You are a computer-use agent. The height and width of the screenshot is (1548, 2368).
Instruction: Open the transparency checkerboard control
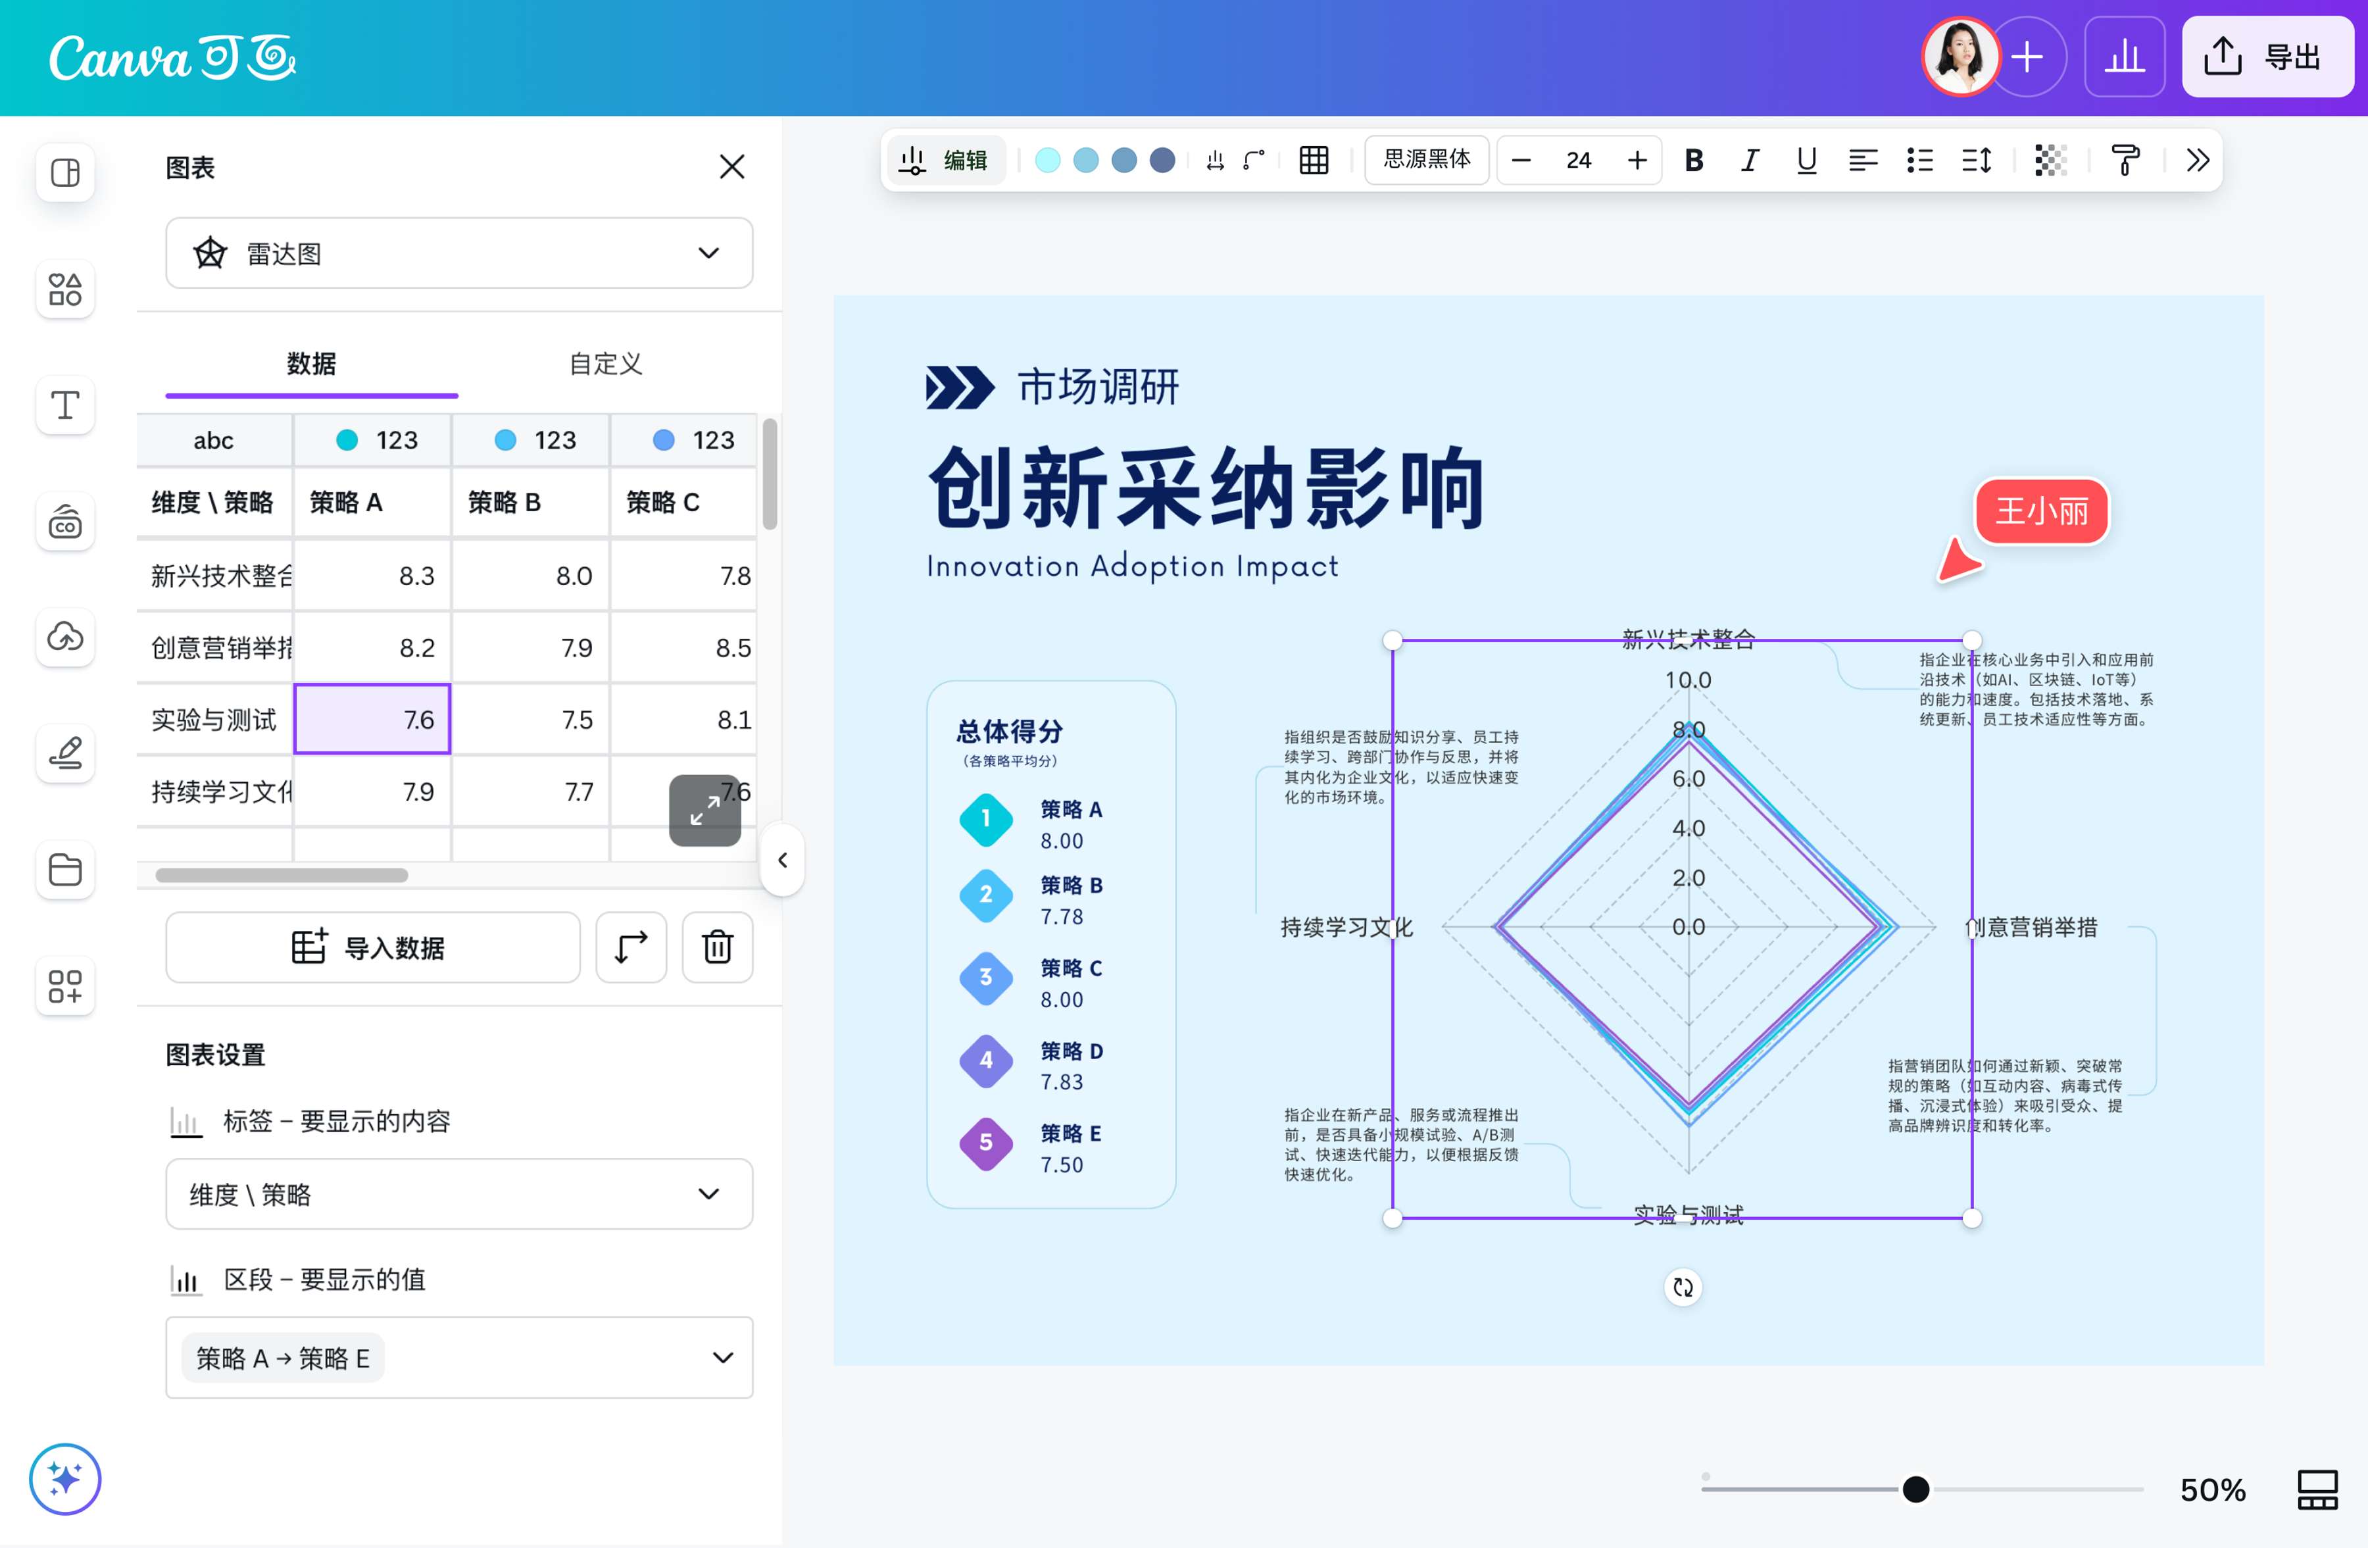tap(2050, 160)
